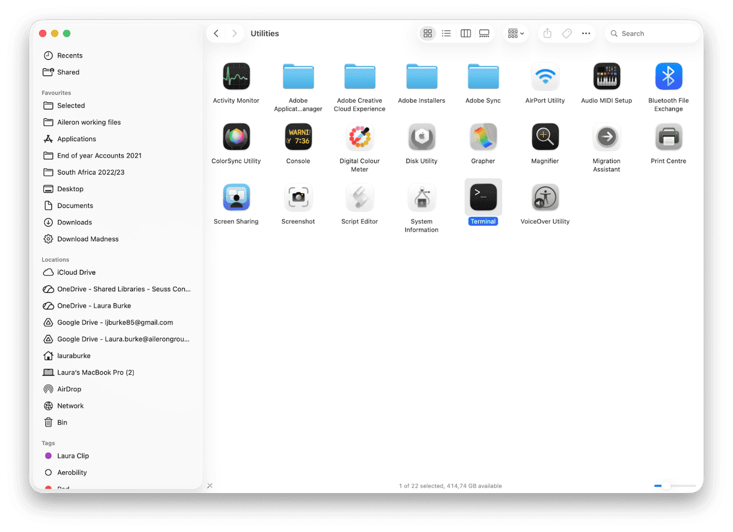Close the path bar with X icon

[210, 485]
